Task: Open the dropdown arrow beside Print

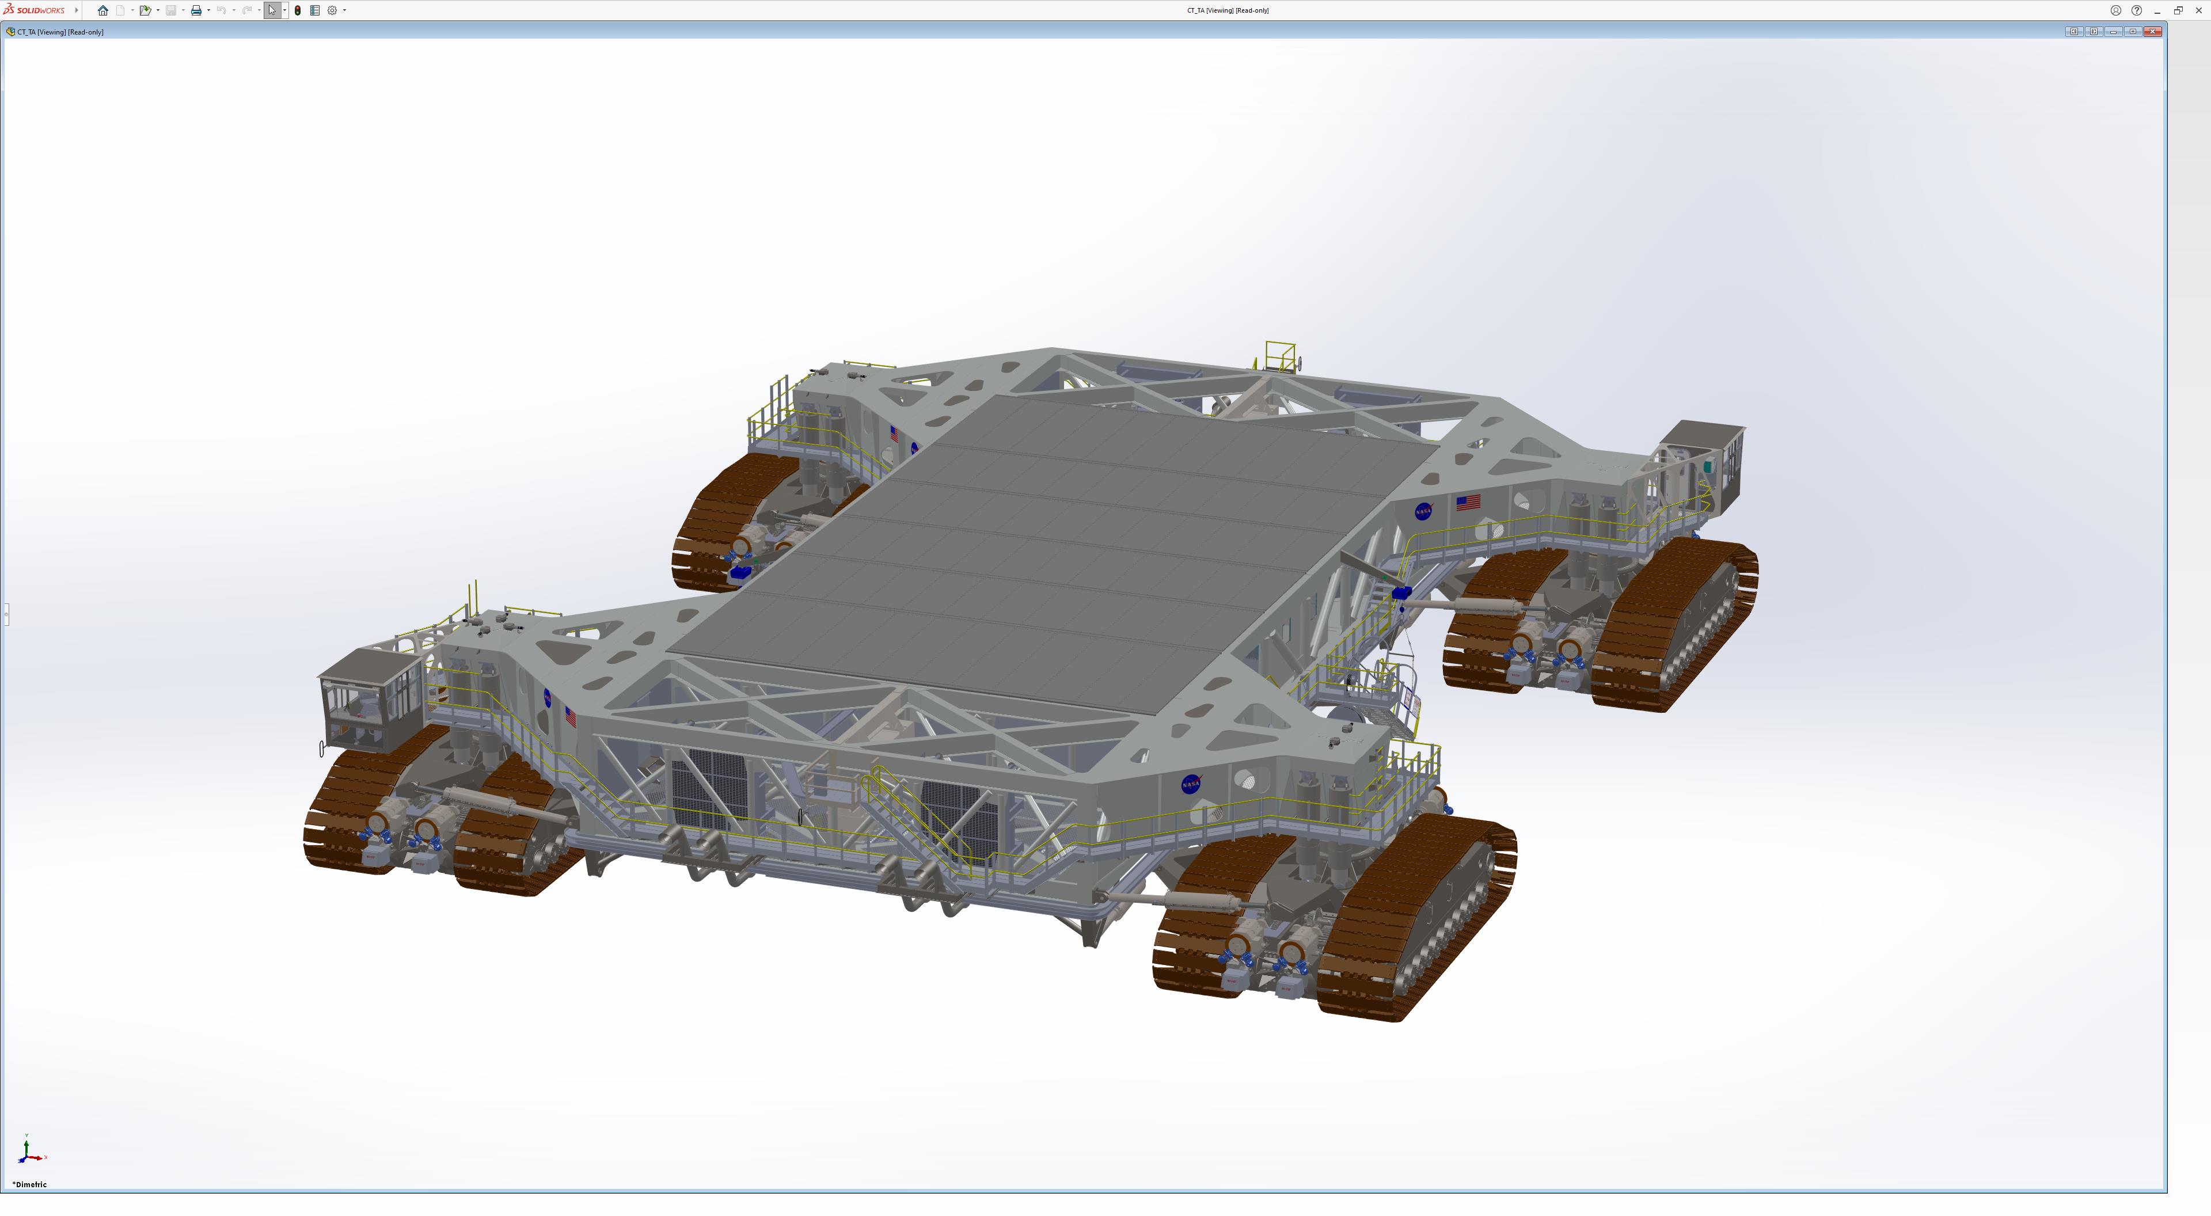Action: (208, 10)
